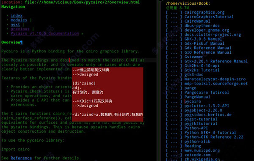Open CairoManual directory entry

[197, 21]
